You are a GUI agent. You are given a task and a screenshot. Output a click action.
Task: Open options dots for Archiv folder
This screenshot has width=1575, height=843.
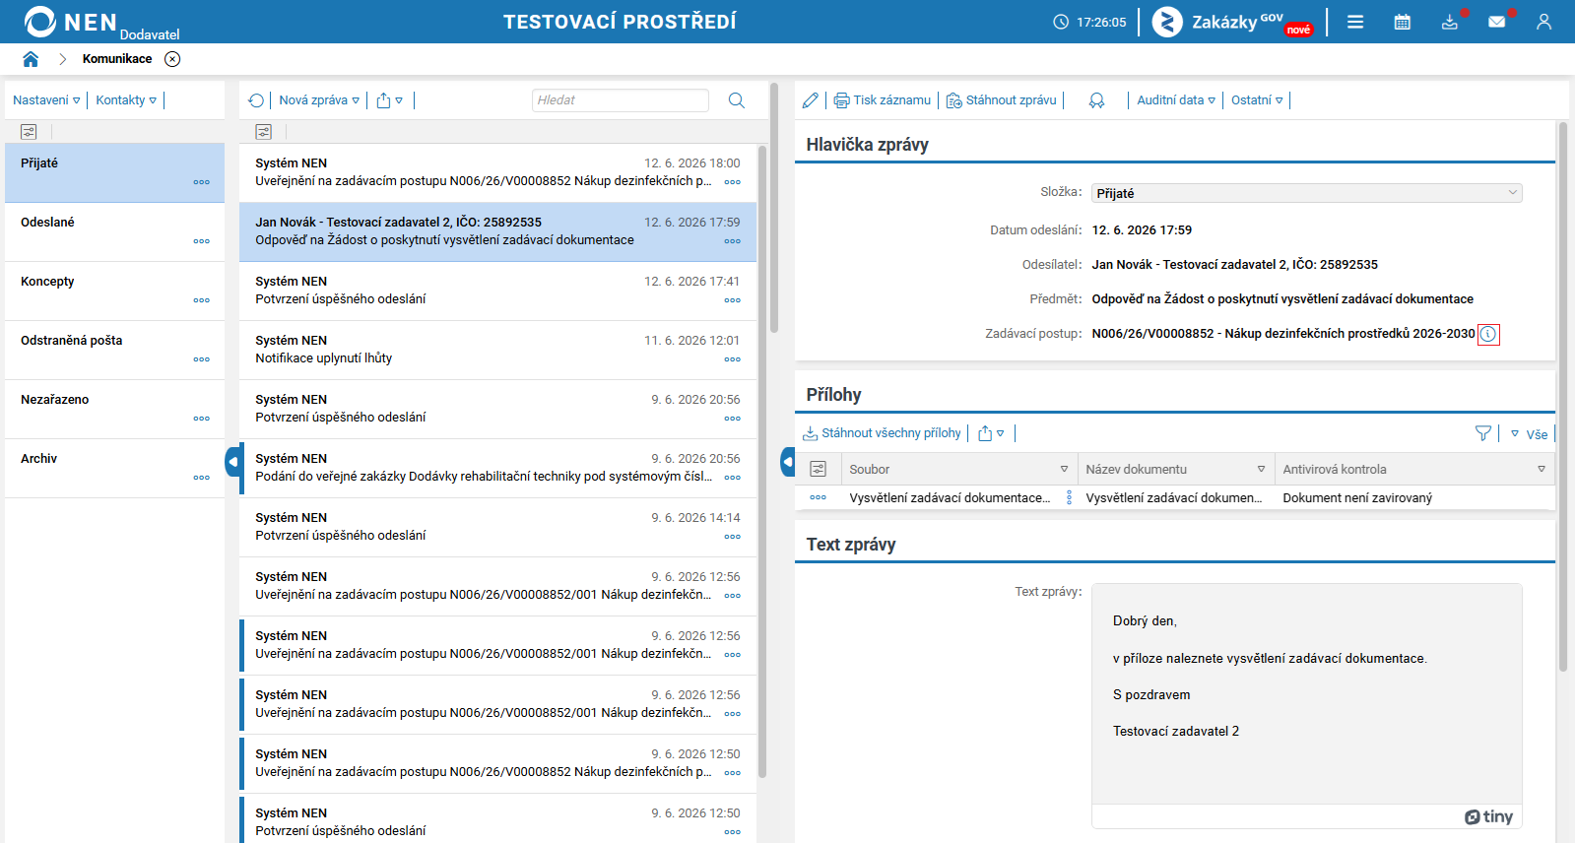coord(202,478)
